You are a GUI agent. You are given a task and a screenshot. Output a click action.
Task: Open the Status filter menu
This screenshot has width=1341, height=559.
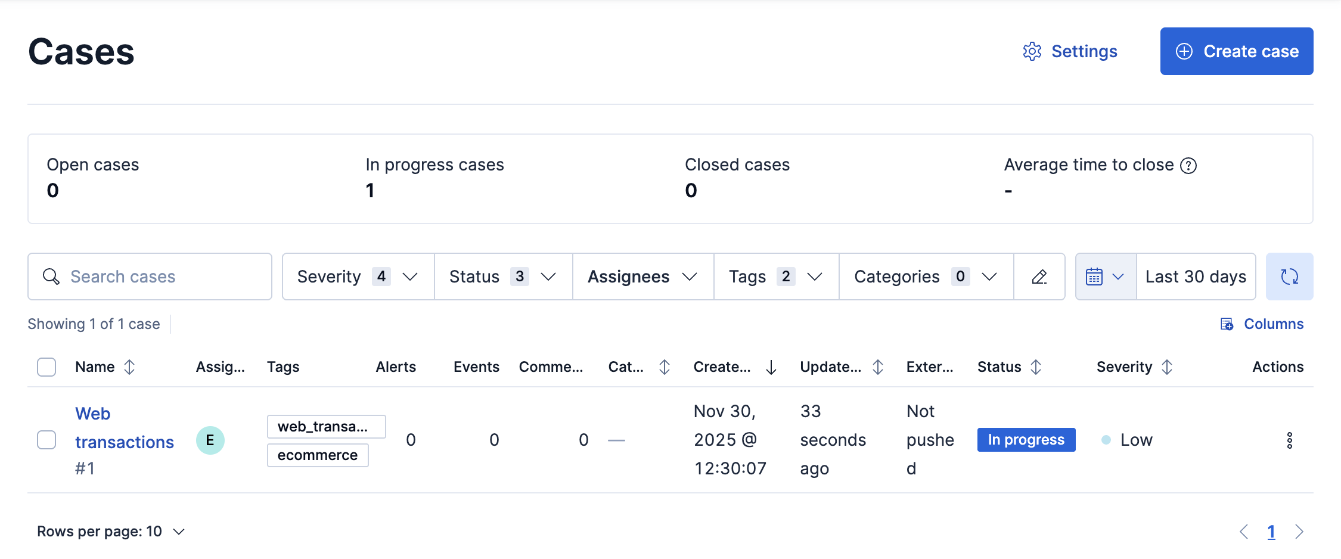[x=502, y=277]
